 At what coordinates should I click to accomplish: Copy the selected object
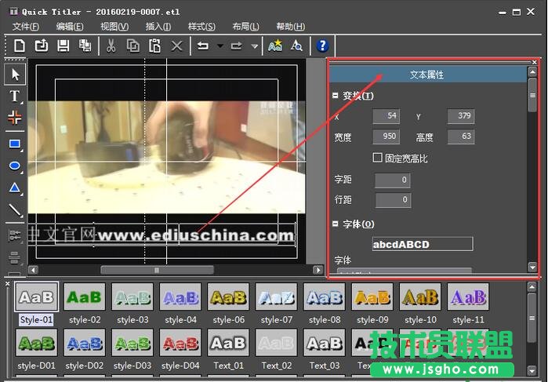pos(132,45)
